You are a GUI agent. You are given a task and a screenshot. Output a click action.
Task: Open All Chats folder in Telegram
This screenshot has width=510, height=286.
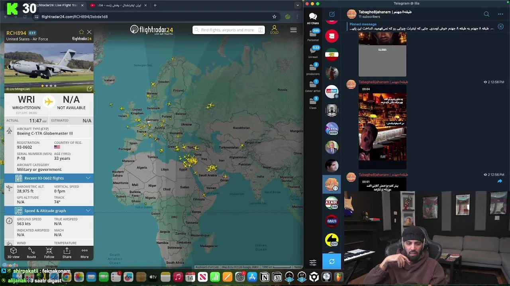(x=313, y=18)
